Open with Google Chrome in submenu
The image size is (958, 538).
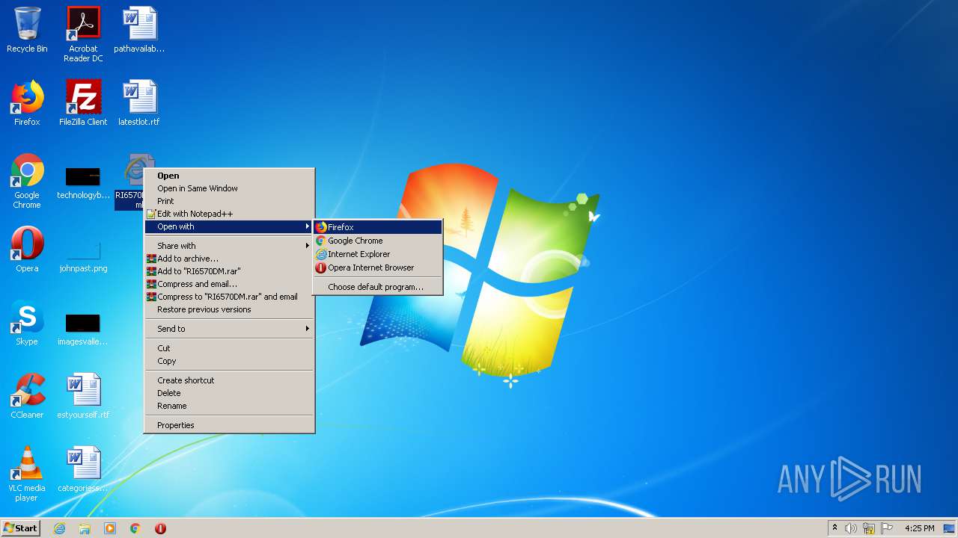[x=378, y=241]
